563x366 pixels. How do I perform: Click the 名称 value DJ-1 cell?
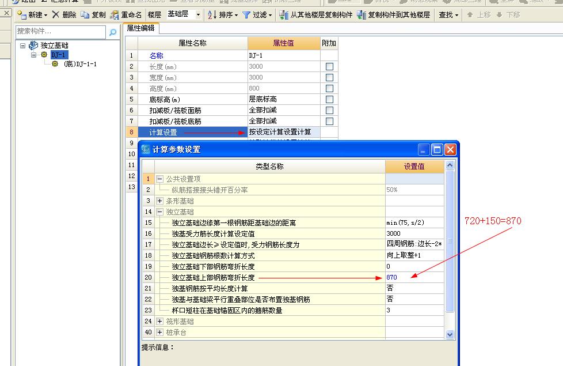click(284, 56)
